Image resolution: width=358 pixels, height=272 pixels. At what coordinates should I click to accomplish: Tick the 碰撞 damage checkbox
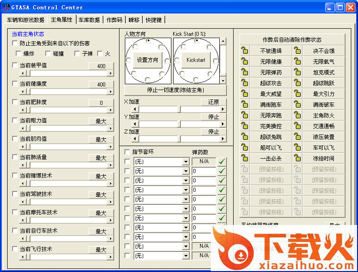[x=48, y=53]
